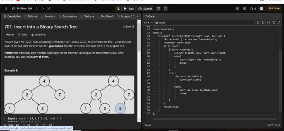Reset code to default with undo icon

tap(274, 22)
